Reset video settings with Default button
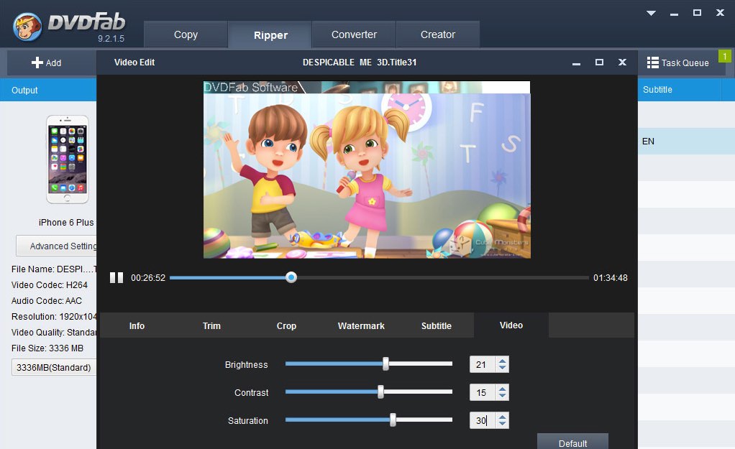Screen dimensions: 735x449 572,442
